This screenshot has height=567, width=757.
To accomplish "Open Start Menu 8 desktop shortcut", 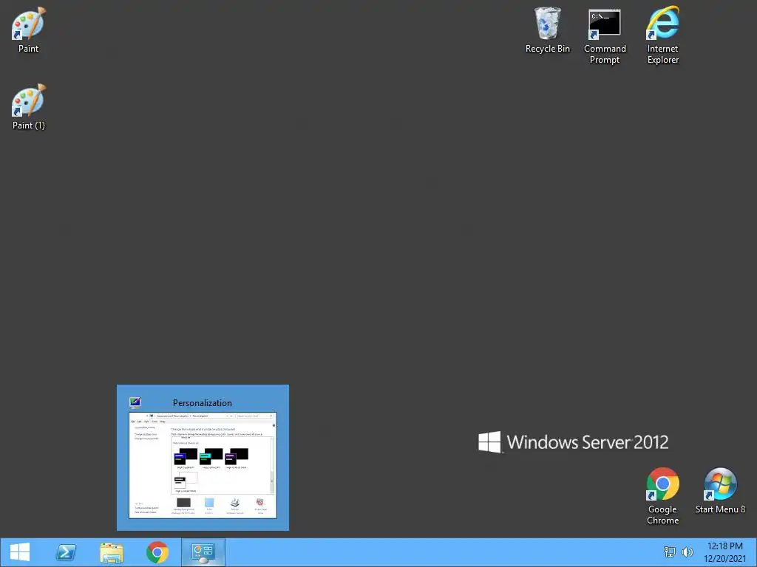I will [x=720, y=491].
